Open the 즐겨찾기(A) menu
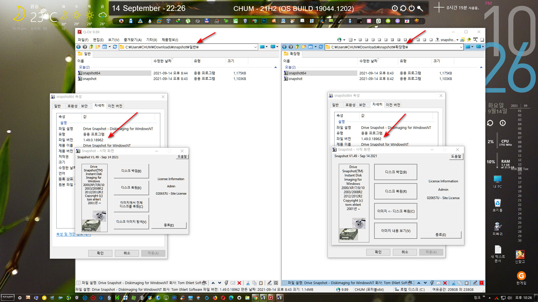 pos(133,40)
